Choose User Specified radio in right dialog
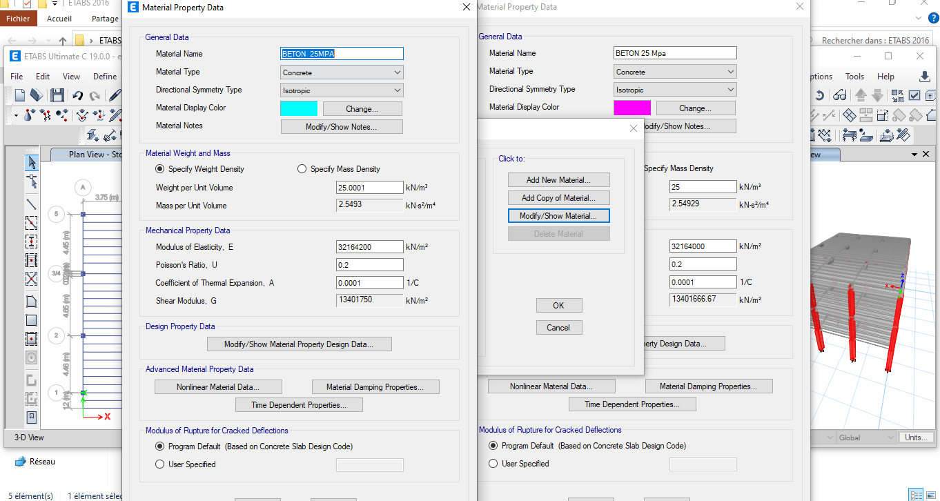940x501 pixels. [493, 464]
